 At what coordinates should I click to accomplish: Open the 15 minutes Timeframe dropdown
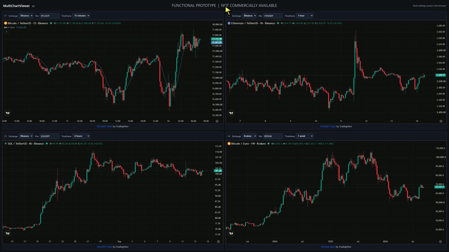(x=81, y=16)
